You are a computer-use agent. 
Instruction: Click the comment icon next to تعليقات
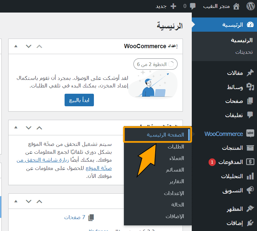click(x=250, y=115)
